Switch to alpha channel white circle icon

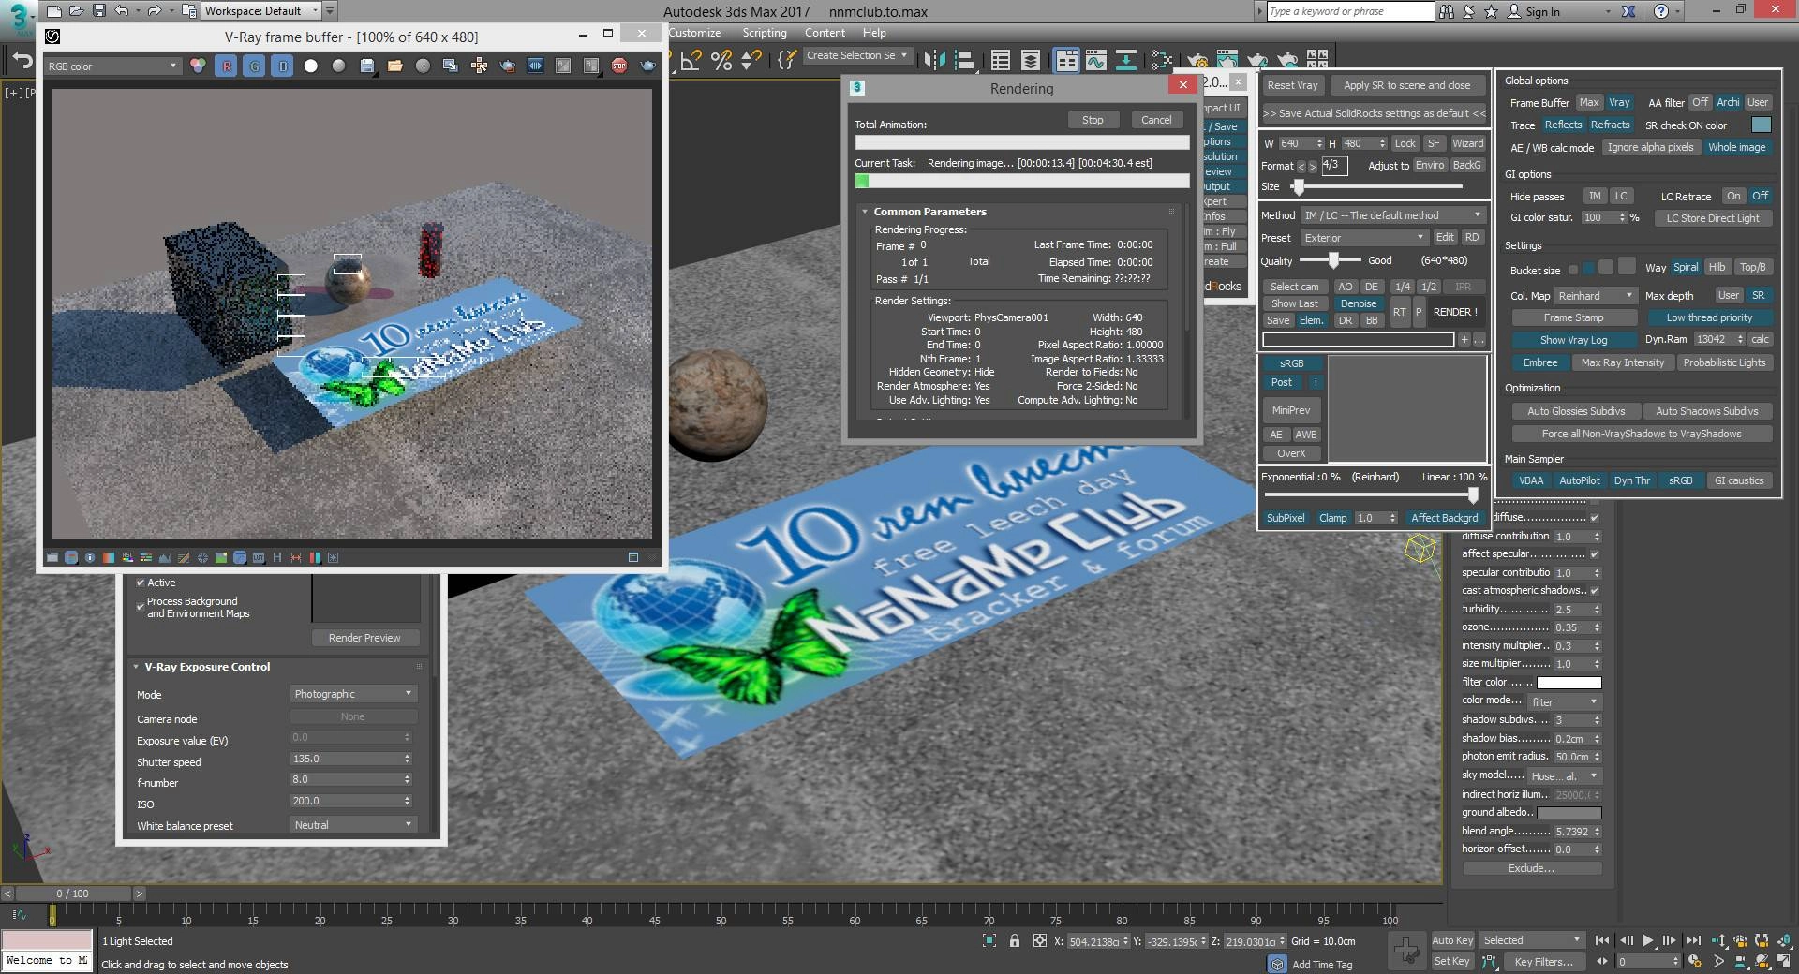pos(311,66)
